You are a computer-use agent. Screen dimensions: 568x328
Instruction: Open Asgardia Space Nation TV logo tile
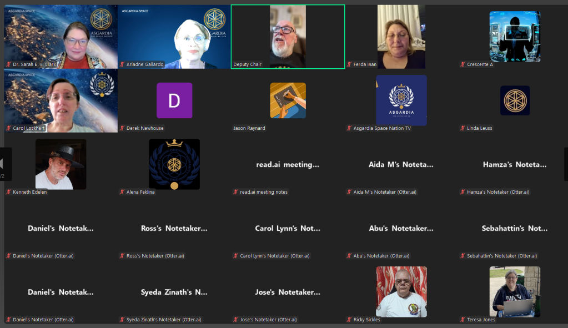(401, 100)
